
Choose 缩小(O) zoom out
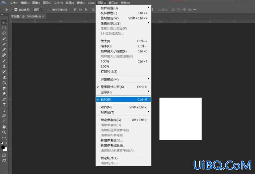point(123,46)
